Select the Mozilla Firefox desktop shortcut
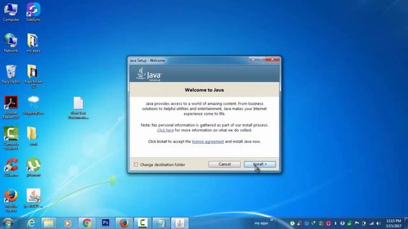 tap(11, 200)
